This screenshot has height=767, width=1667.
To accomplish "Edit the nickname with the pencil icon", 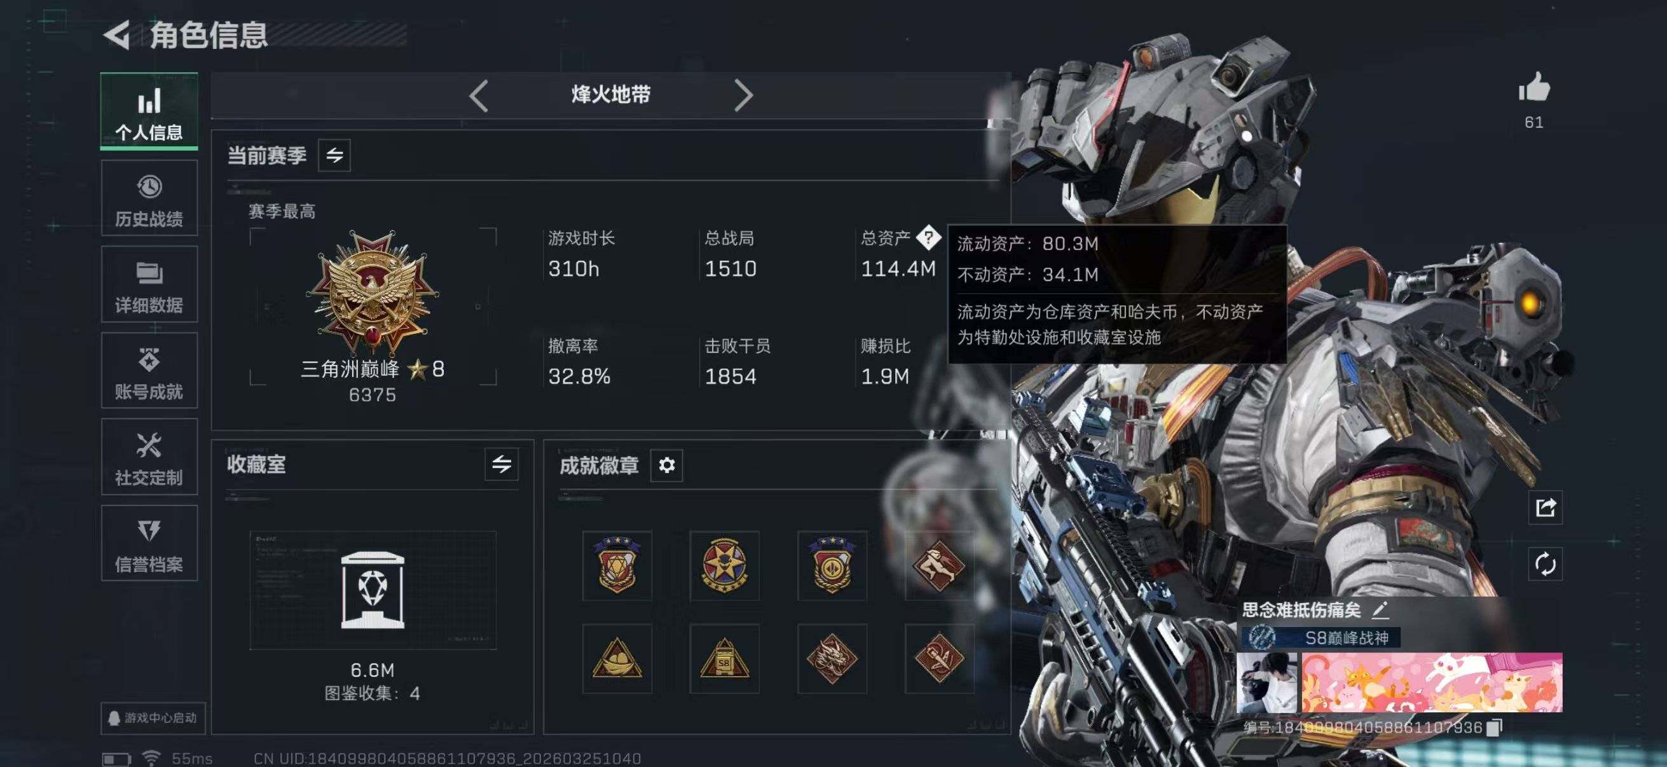I will 1380,609.
